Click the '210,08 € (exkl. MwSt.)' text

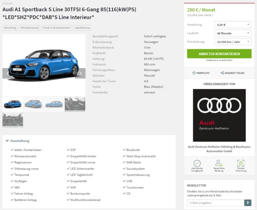click(200, 15)
